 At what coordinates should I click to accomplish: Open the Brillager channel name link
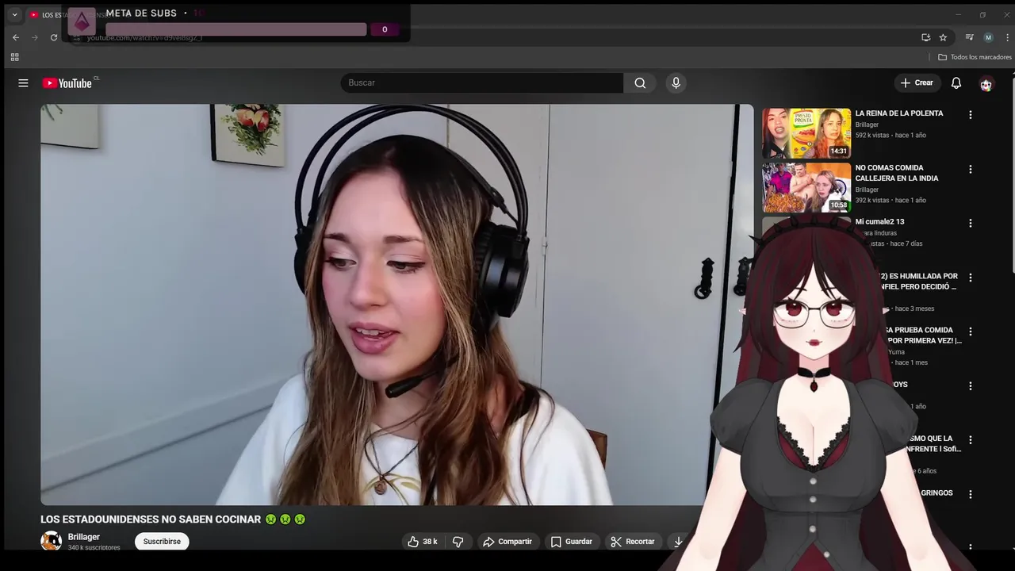[84, 537]
